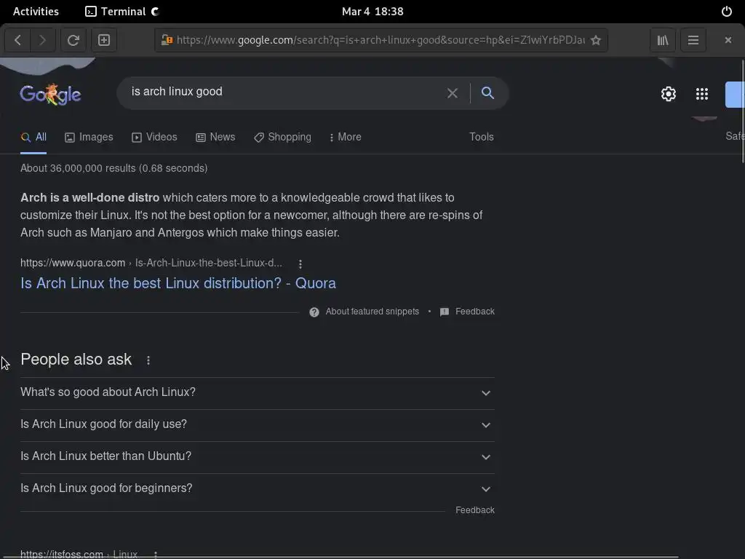
Task: Click the browser address bar URL
Action: pyautogui.click(x=380, y=40)
